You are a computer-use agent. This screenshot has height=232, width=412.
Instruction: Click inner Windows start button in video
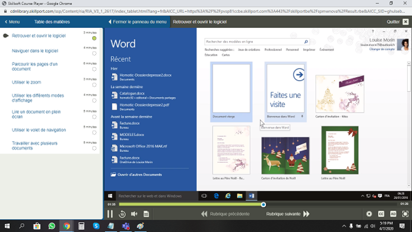[x=110, y=196]
